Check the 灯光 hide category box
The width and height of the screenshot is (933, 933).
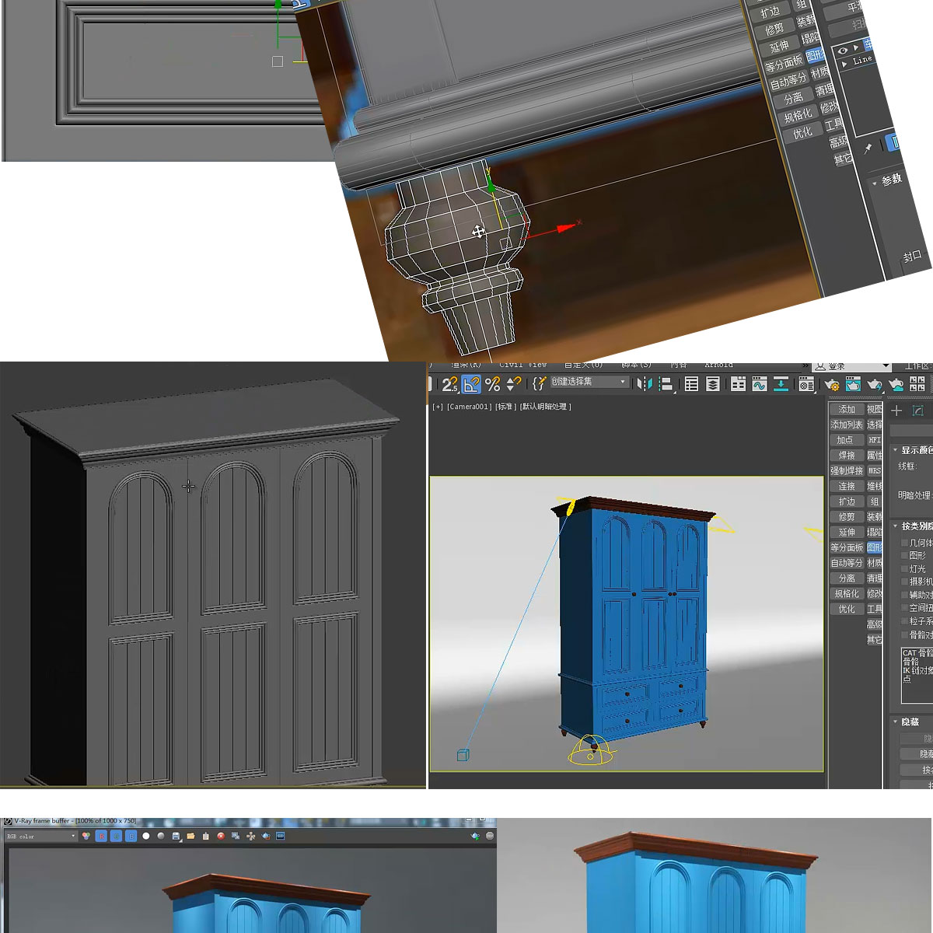coord(904,568)
